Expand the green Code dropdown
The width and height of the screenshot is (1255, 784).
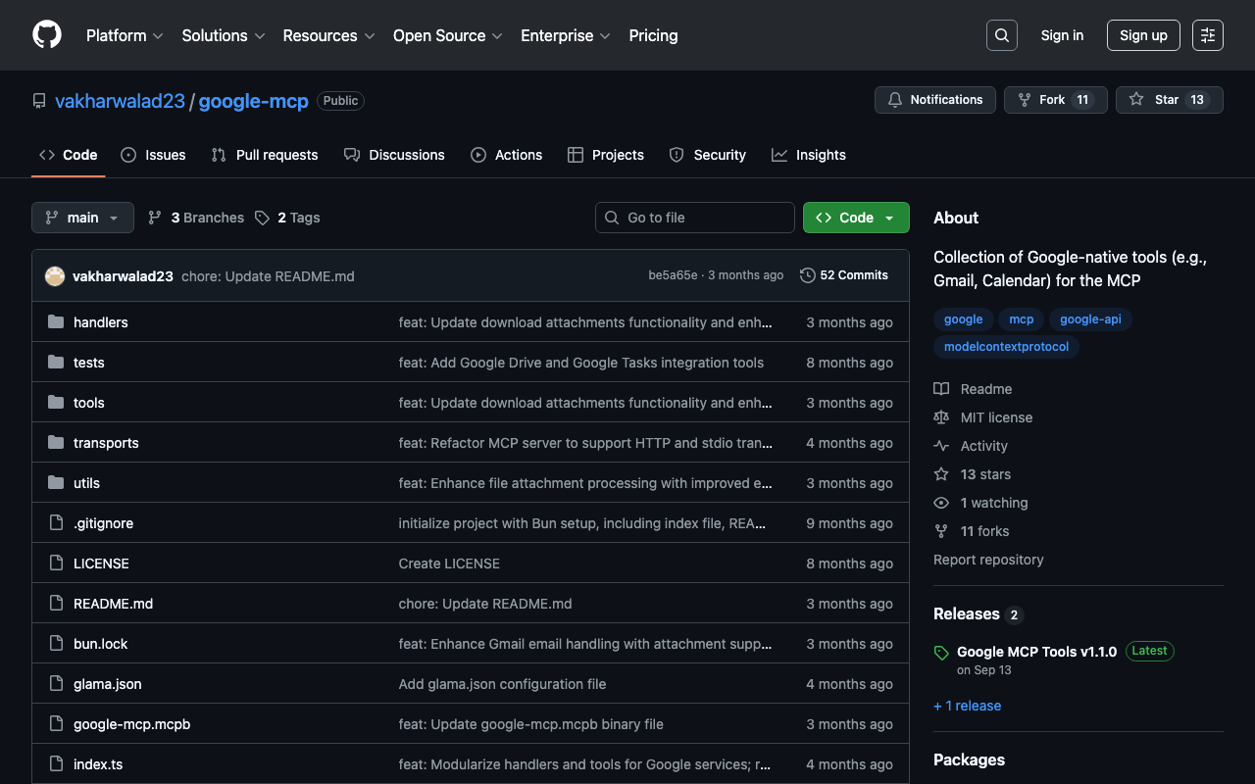coord(856,218)
